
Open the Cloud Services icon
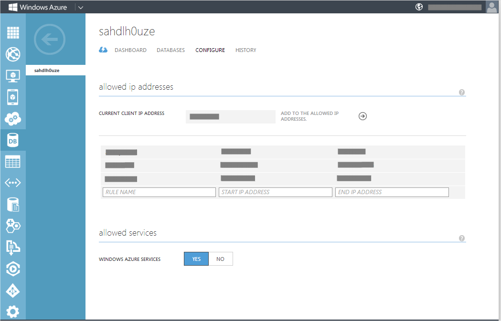(x=13, y=118)
